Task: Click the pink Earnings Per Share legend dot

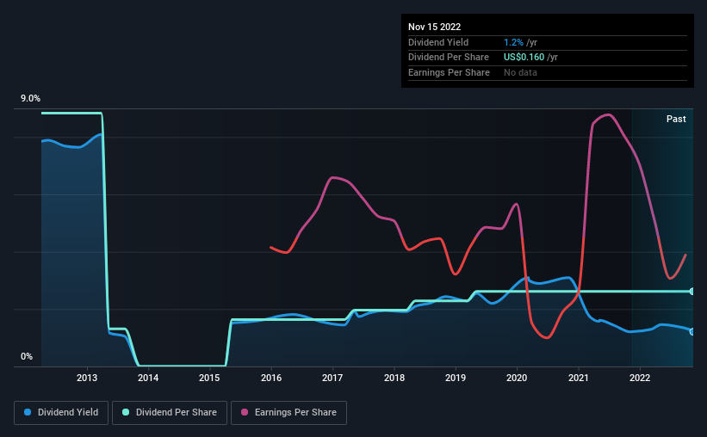Action: coord(245,412)
